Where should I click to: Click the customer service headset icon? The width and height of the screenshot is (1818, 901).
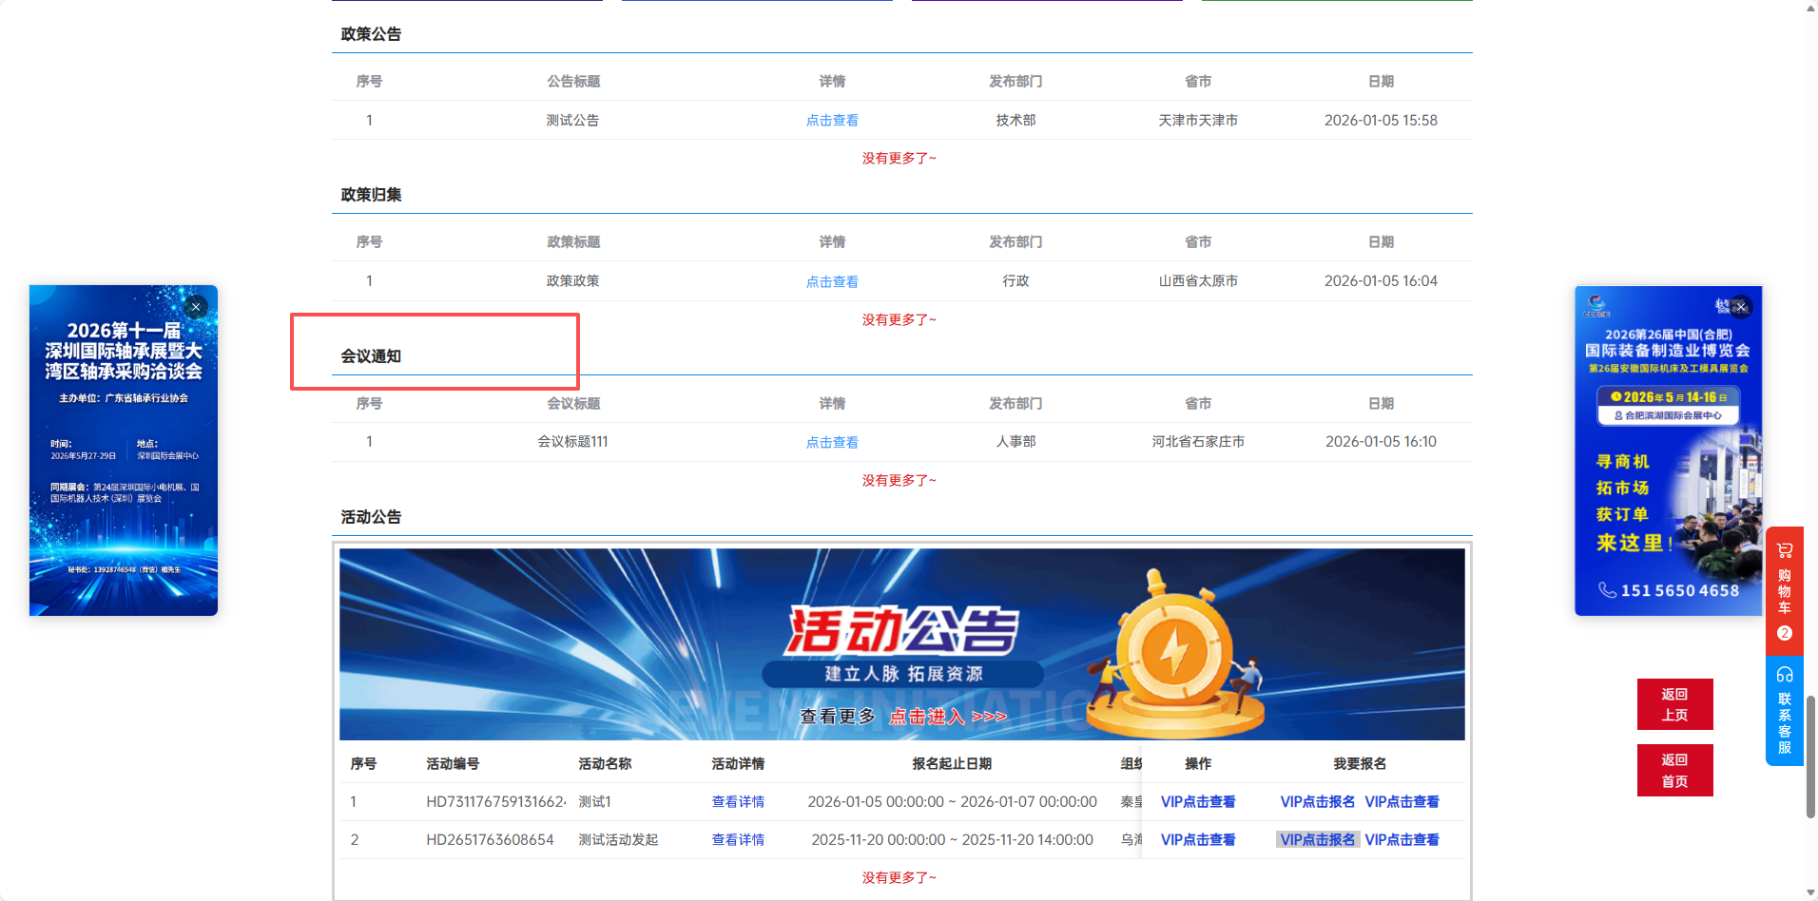click(x=1785, y=675)
